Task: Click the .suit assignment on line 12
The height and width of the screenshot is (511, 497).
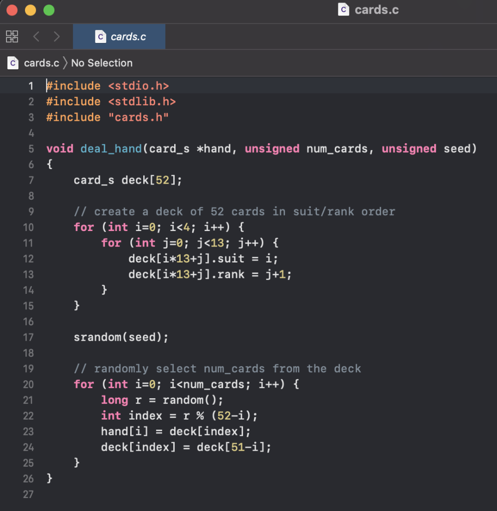Action: (x=203, y=259)
